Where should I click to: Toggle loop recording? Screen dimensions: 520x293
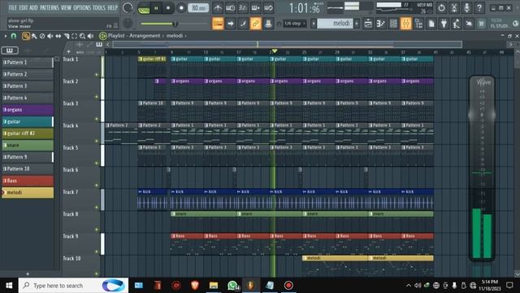click(268, 7)
